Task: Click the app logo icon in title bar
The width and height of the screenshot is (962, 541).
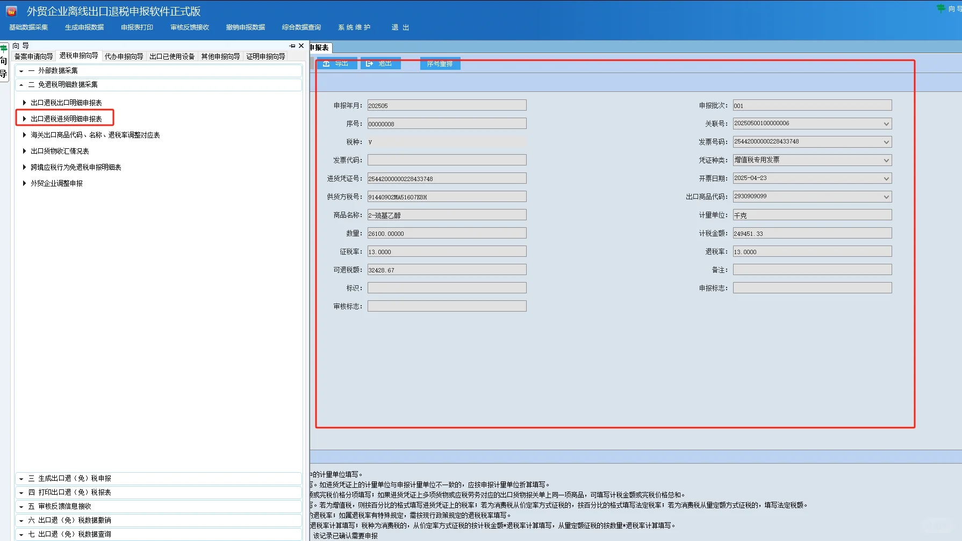Action: click(11, 11)
